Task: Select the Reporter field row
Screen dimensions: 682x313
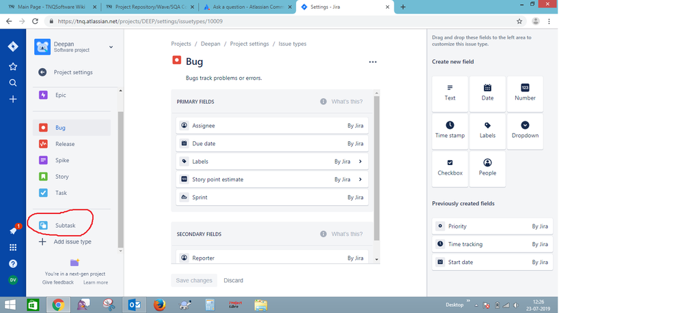Action: coord(272,257)
